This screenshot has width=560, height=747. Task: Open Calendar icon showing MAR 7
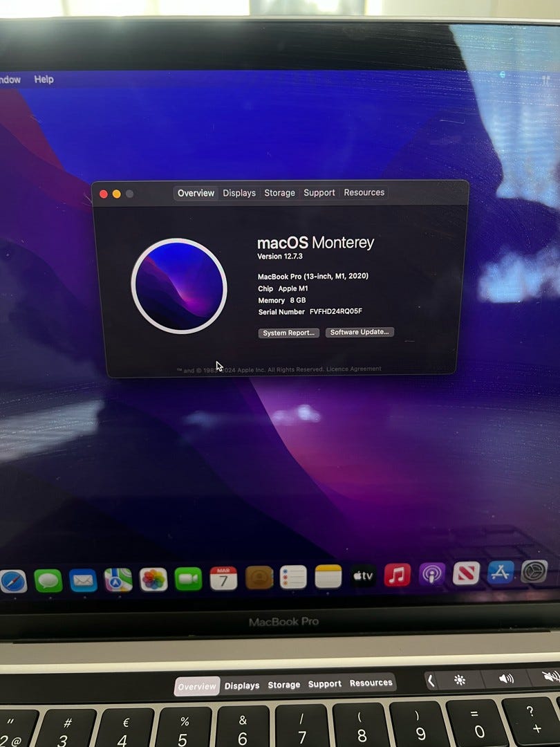223,578
